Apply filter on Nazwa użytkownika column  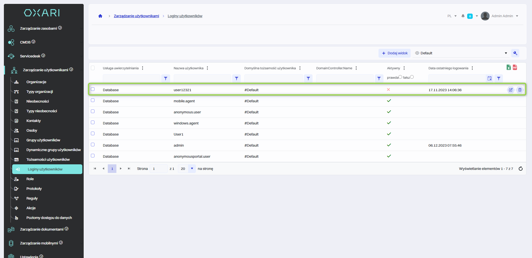pos(236,78)
